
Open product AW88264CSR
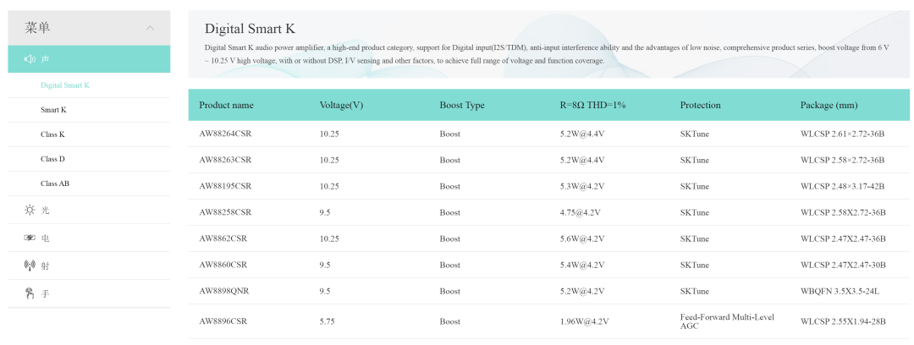(x=225, y=134)
